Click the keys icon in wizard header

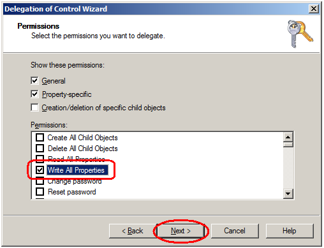[x=300, y=34]
